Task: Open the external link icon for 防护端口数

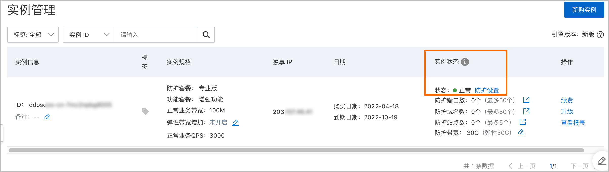Action: click(x=527, y=100)
